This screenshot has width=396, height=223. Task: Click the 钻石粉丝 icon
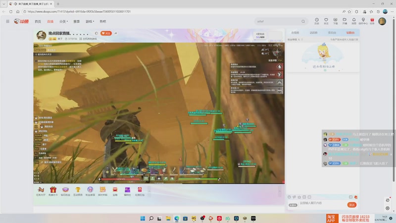(65, 191)
